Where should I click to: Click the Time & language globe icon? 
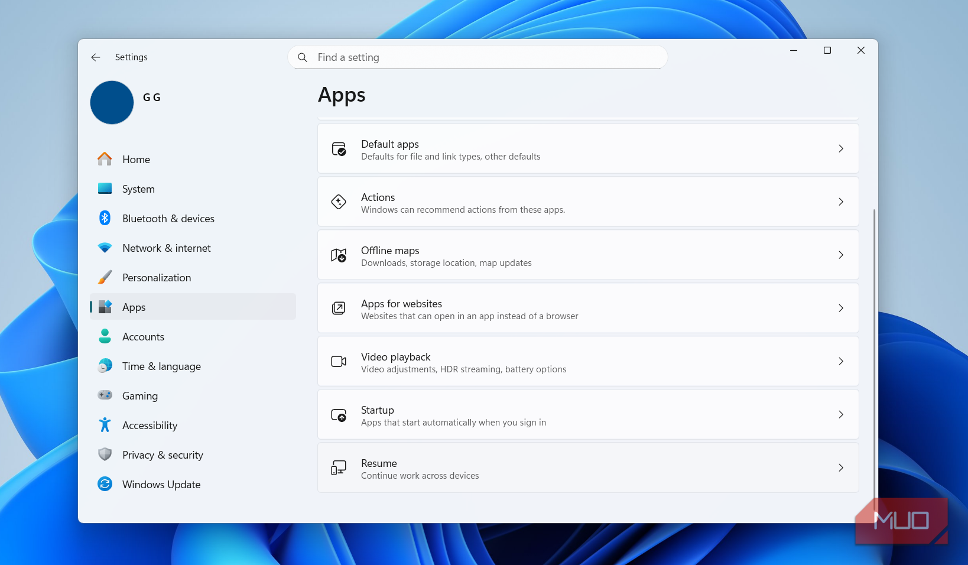[105, 366]
